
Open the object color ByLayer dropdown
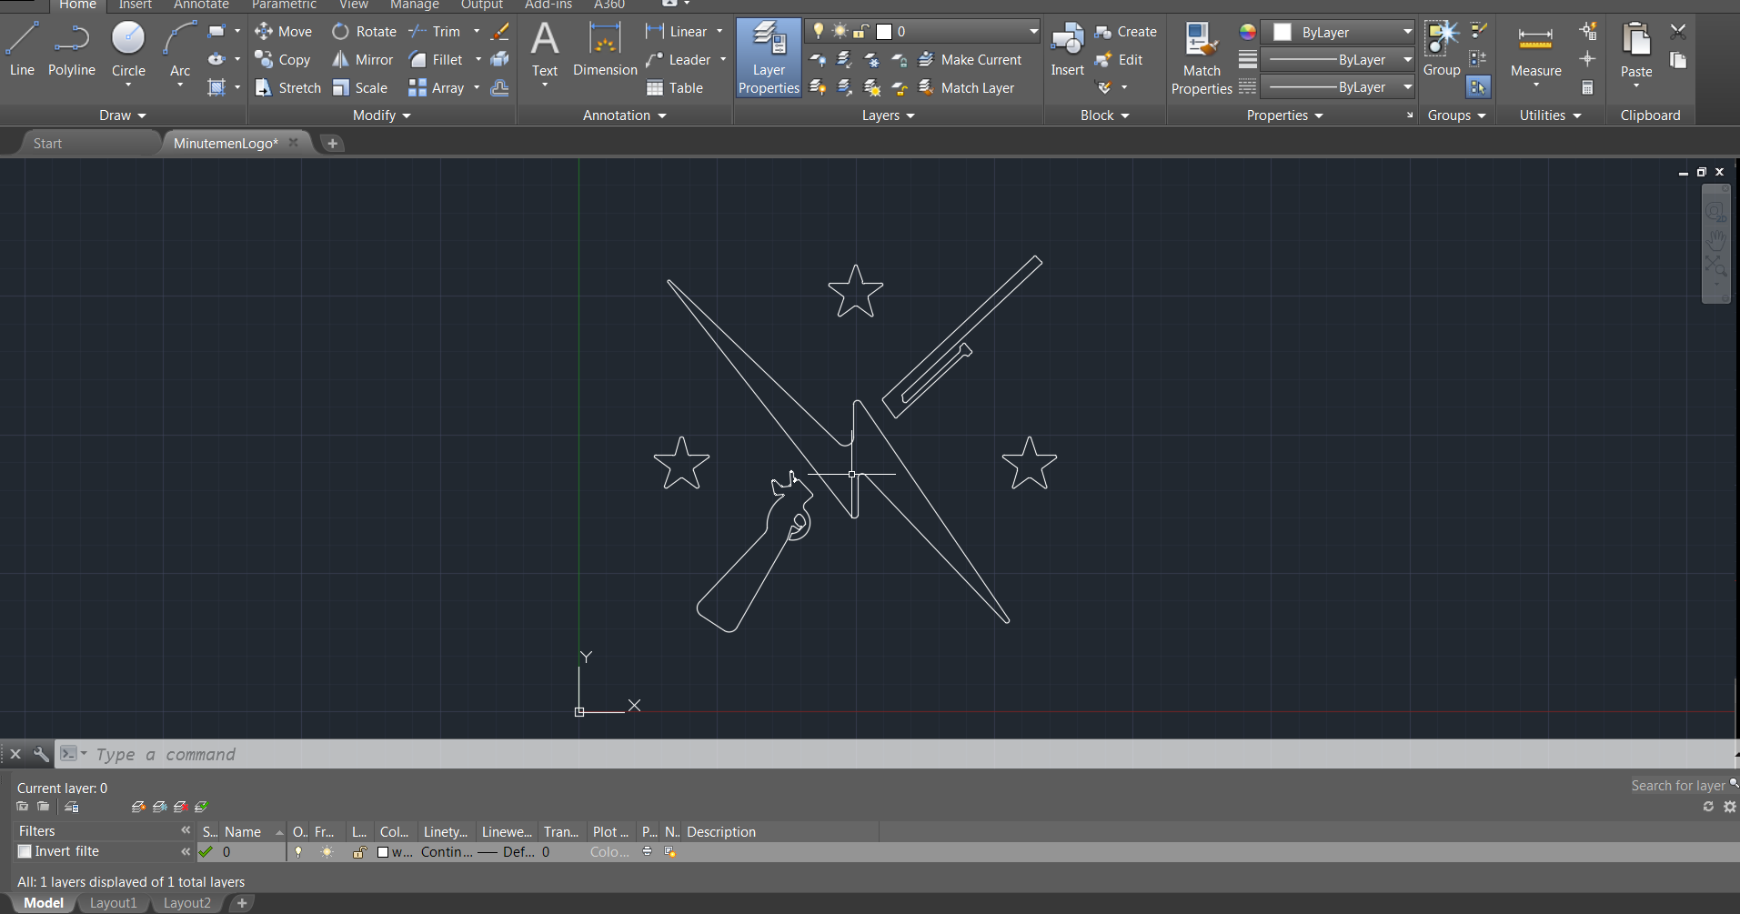tap(1339, 32)
